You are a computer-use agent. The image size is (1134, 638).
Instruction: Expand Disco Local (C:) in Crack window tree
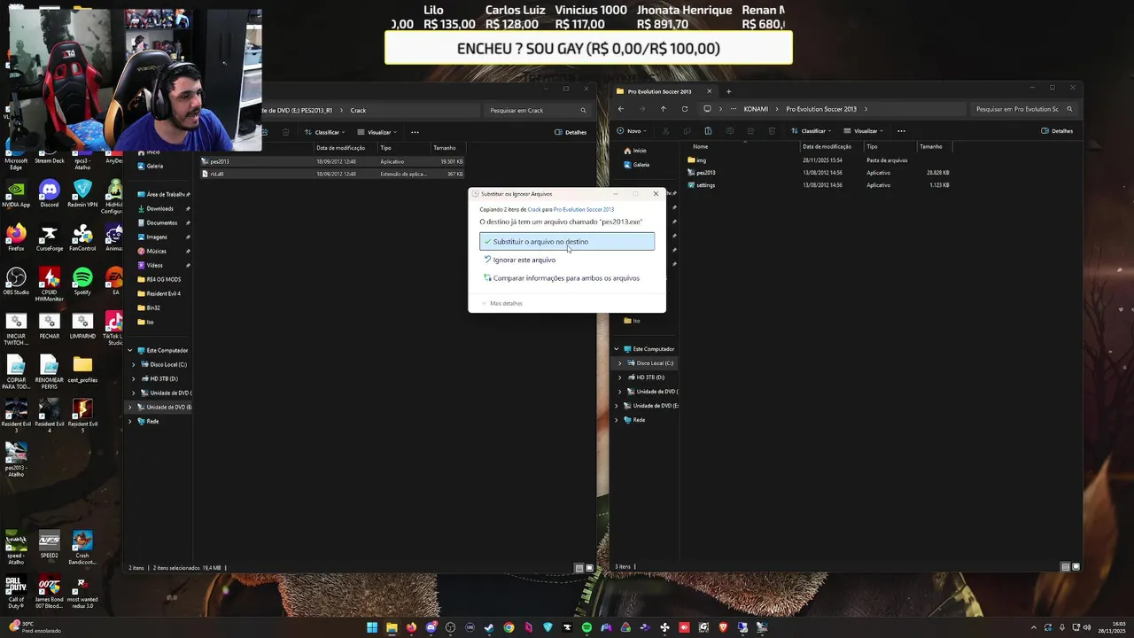click(134, 364)
